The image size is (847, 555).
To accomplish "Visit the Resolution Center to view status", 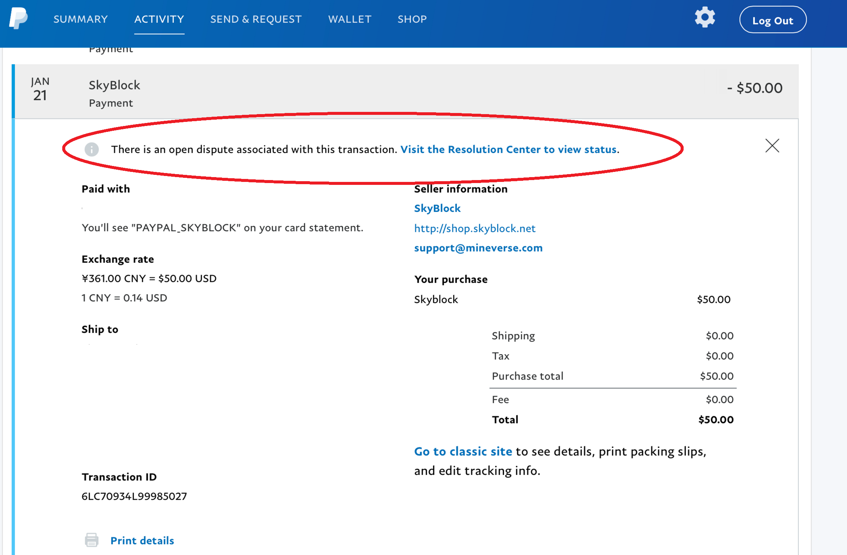I will click(508, 149).
